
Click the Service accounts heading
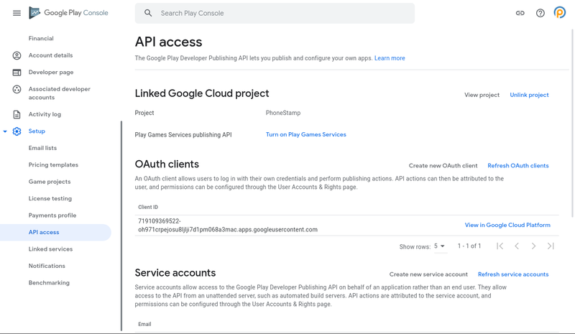175,273
